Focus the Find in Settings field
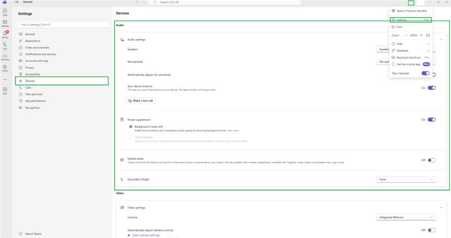Viewport: 451px width, 238px height. click(63, 25)
